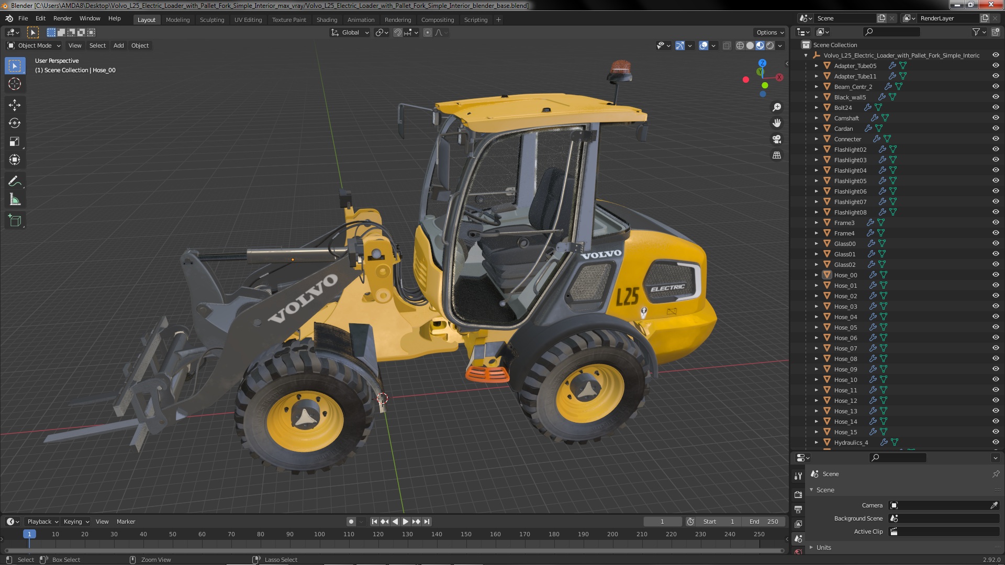
Task: Open the Tool properties tab
Action: (x=798, y=476)
